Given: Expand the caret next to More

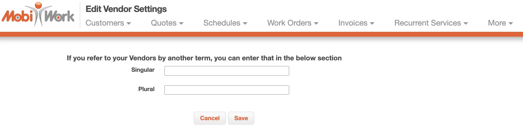Looking at the screenshot, I should tap(511, 24).
